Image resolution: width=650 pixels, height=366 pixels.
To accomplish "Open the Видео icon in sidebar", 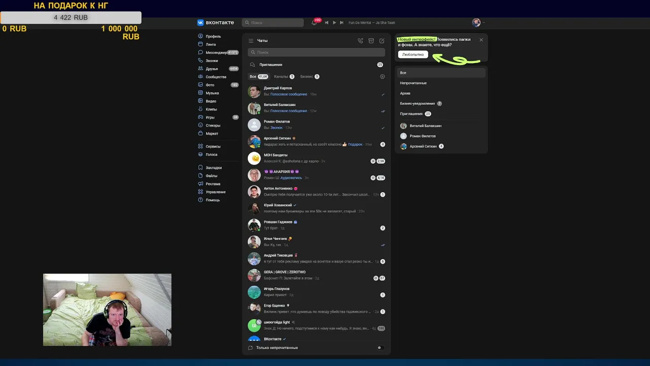I will (x=201, y=101).
